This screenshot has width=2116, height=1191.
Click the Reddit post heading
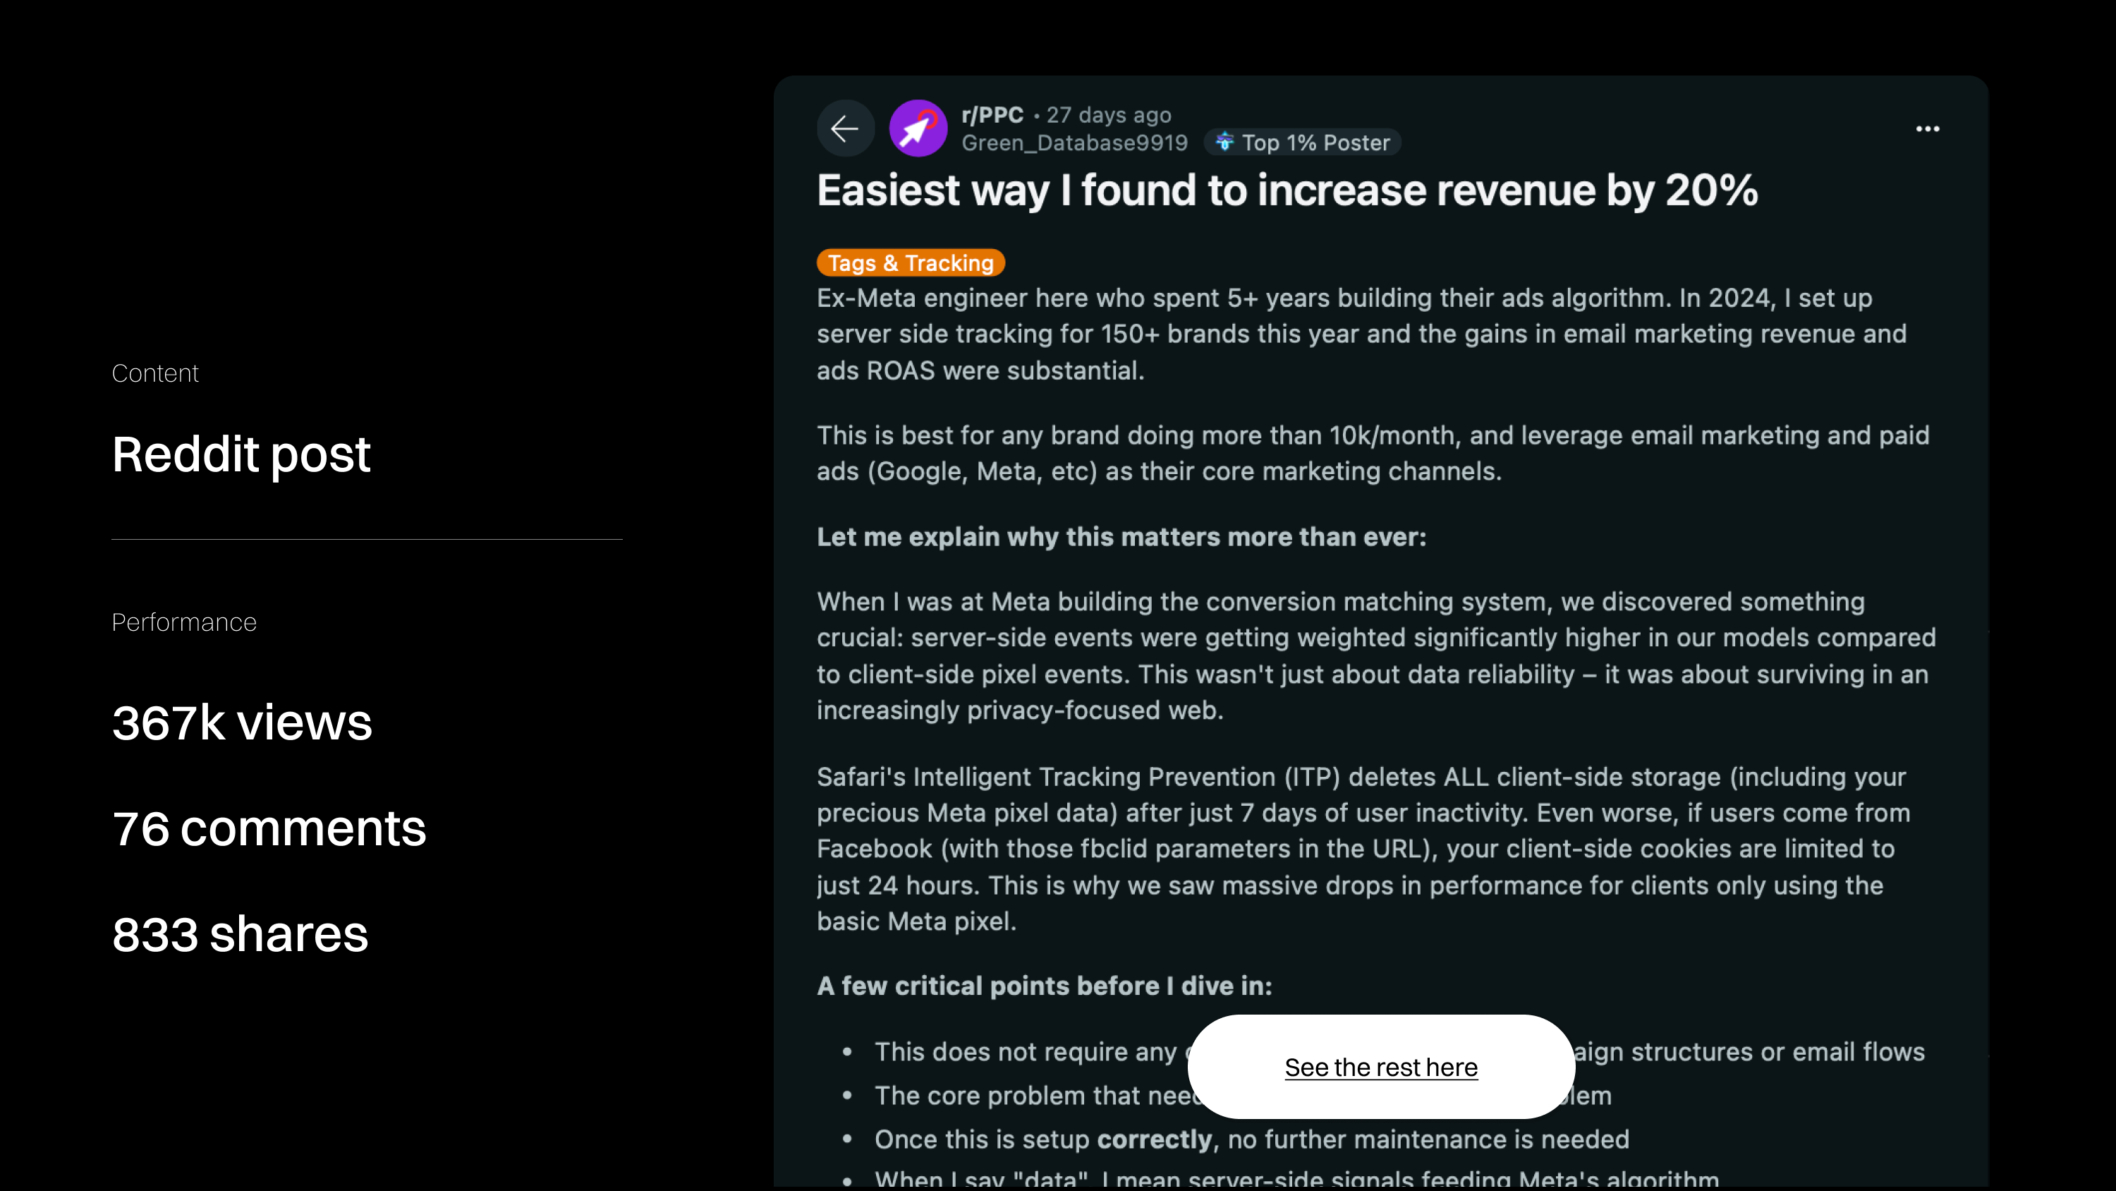[x=241, y=454]
